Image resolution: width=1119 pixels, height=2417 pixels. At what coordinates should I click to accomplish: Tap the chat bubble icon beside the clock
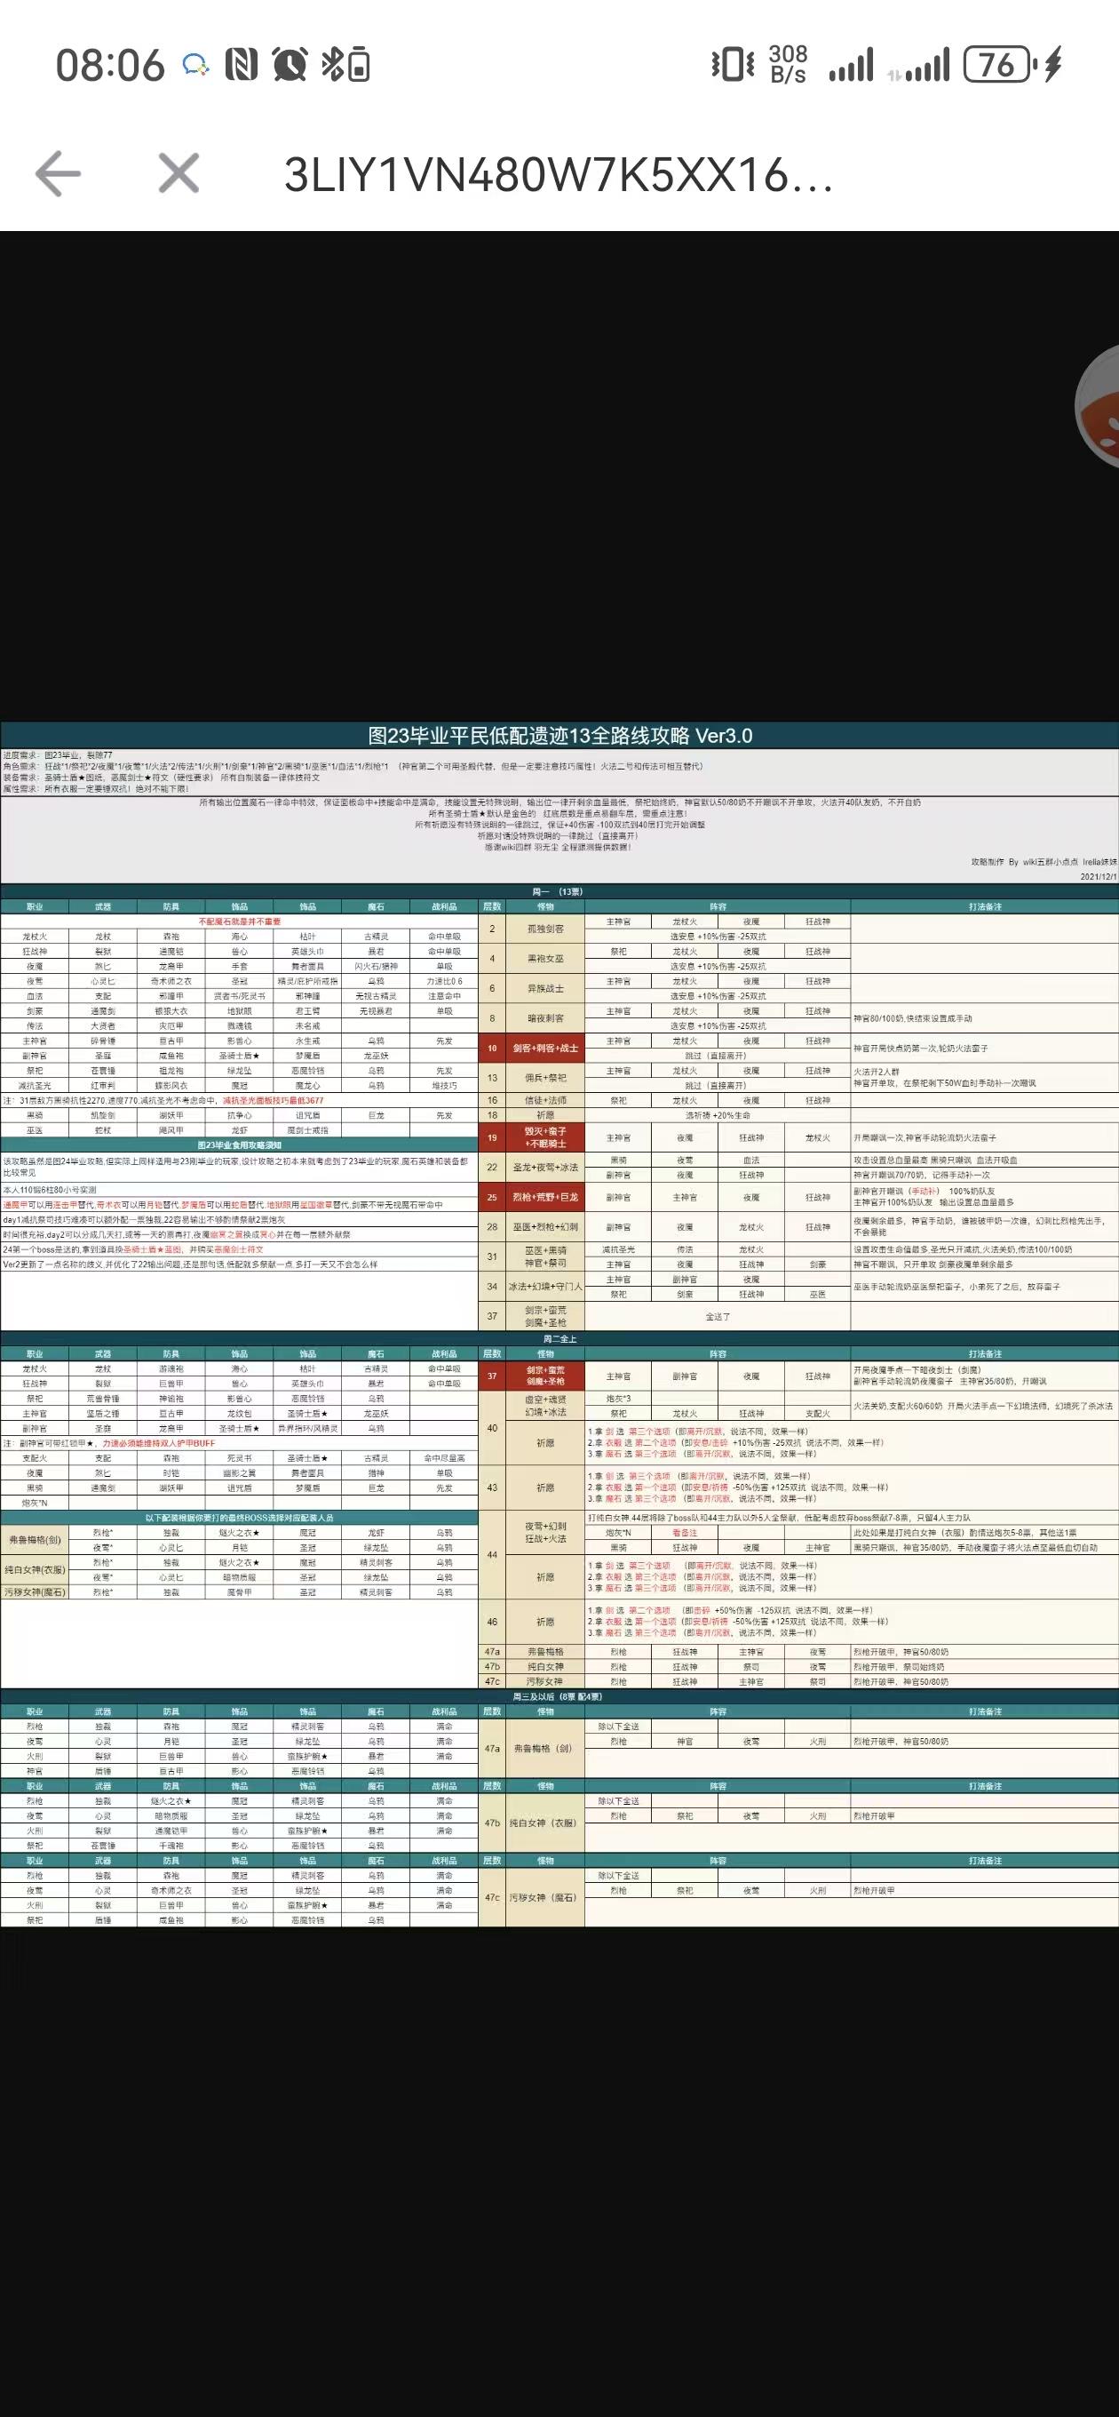point(196,65)
